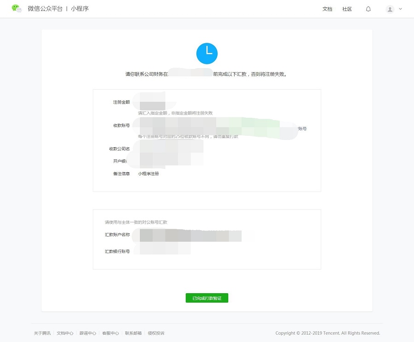Click the WeChat logo icon
This screenshot has width=414, height=342.
pyautogui.click(x=17, y=8)
